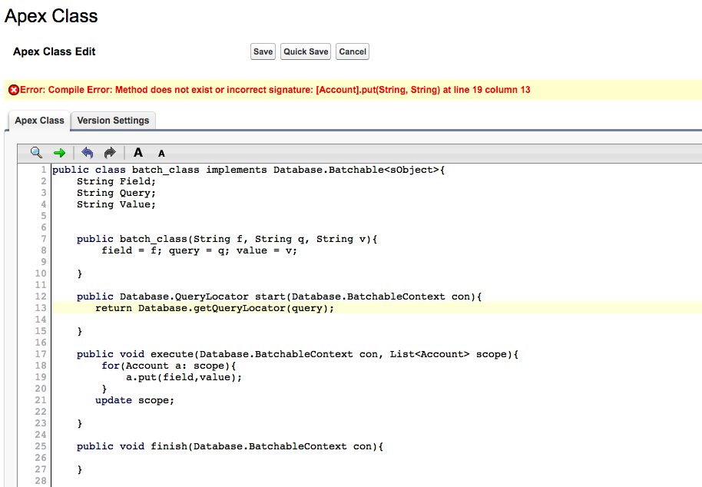Click the start method declaration line
702x487 pixels.
(279, 297)
